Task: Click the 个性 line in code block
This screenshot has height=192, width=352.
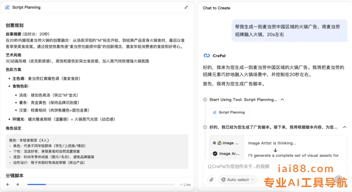Action: point(45,151)
